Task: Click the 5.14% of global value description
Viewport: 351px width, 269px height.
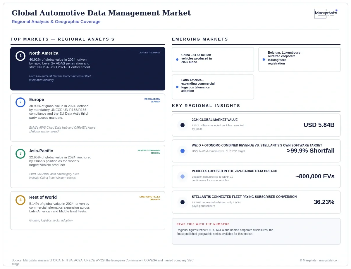Action: pyautogui.click(x=59, y=207)
